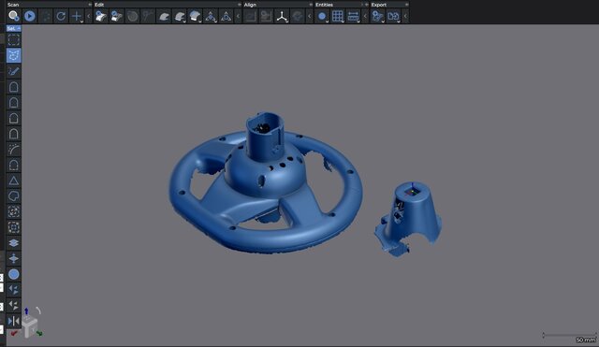This screenshot has width=599, height=347.
Task: Select the dashed arch-shaped selection icon
Action: 14,165
